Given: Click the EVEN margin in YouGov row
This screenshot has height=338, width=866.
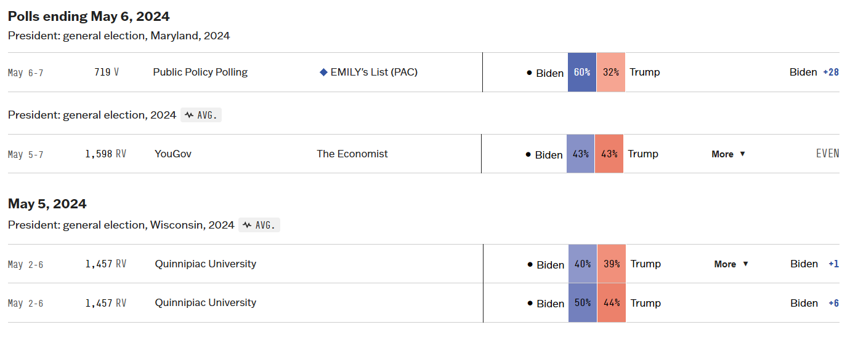Looking at the screenshot, I should pyautogui.click(x=827, y=154).
